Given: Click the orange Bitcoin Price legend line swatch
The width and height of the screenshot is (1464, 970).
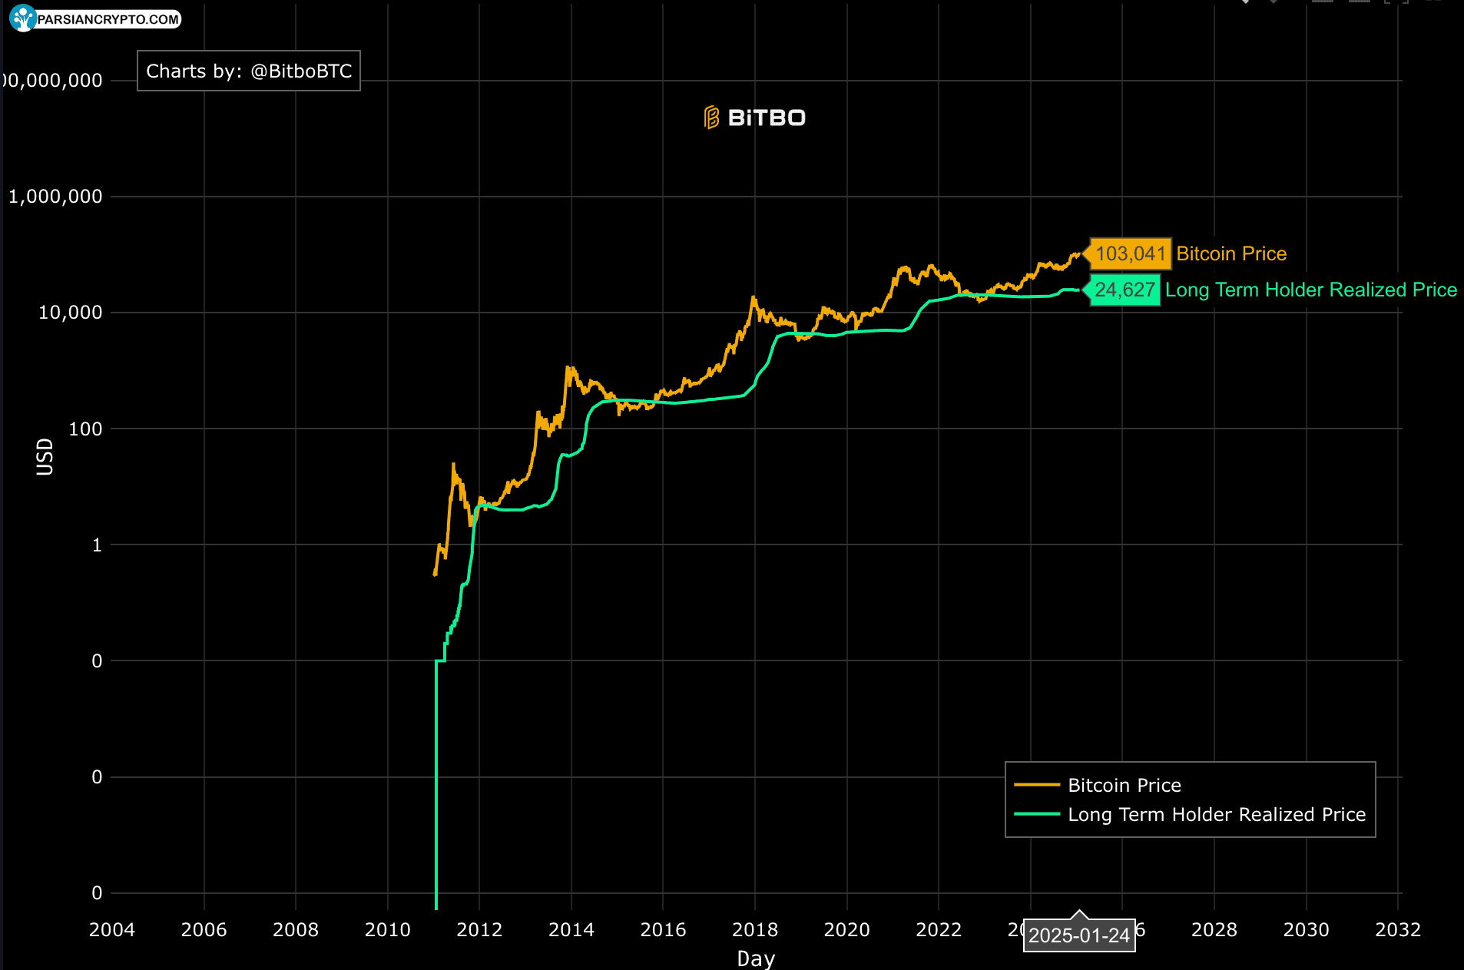Looking at the screenshot, I should [x=1037, y=785].
